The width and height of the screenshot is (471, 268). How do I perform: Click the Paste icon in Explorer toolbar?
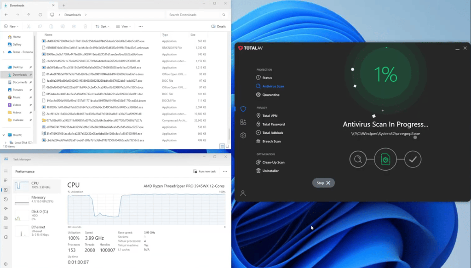[52, 26]
